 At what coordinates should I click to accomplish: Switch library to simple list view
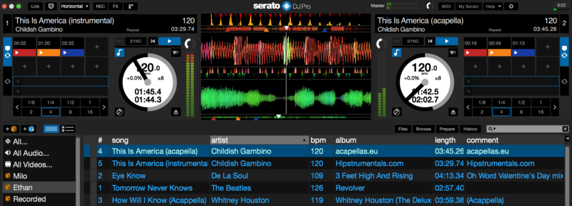click(51, 129)
